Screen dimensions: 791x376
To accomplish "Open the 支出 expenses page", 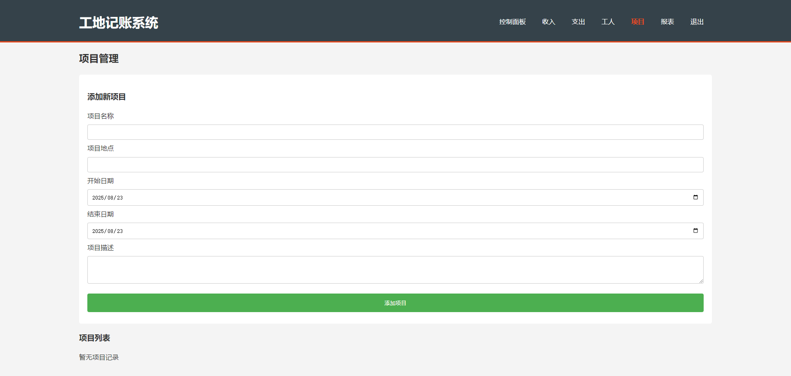I will (578, 22).
